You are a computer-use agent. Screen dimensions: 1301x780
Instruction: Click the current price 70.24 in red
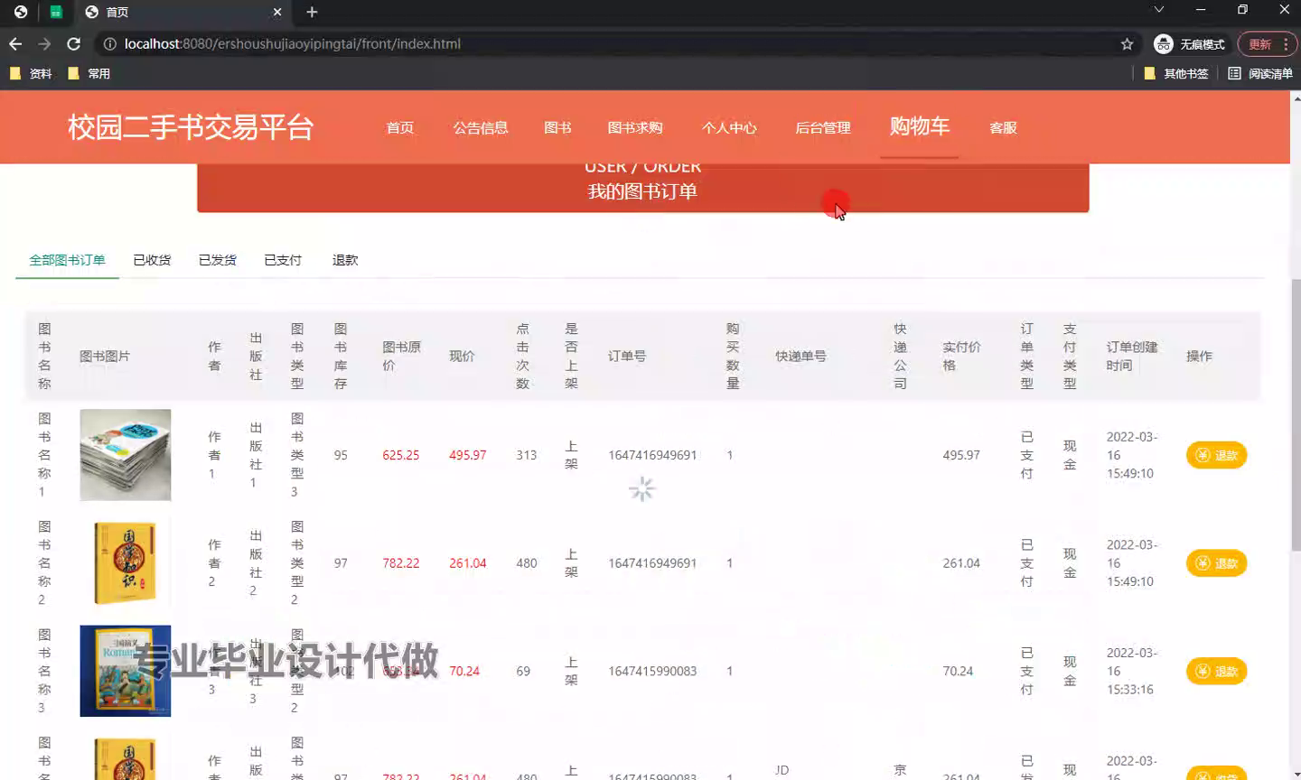tap(464, 671)
